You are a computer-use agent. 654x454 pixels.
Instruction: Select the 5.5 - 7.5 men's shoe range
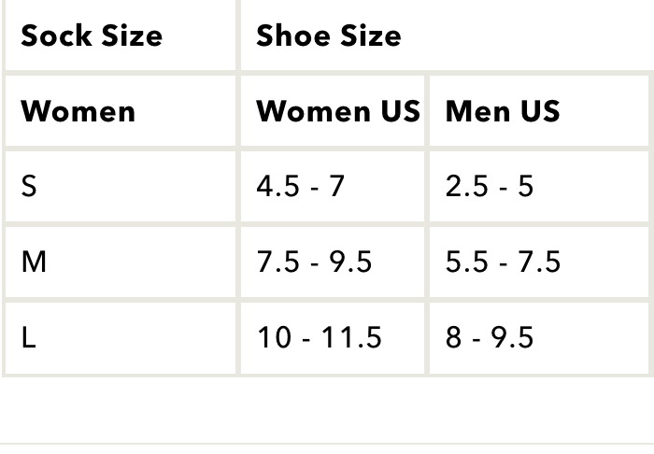pos(503,262)
